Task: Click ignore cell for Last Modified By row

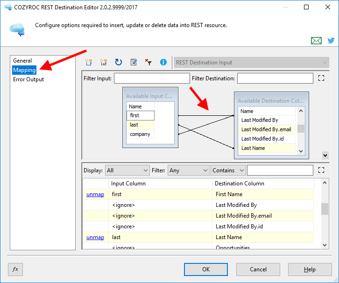Action: [x=160, y=205]
